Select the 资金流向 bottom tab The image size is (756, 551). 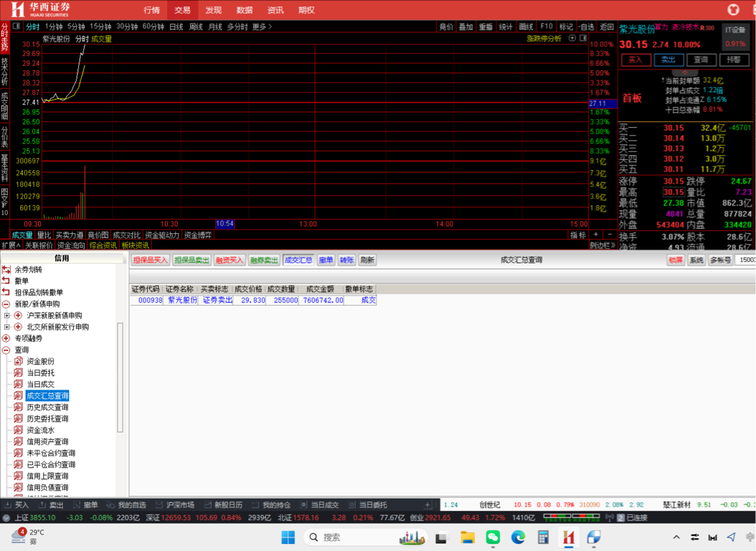coord(71,245)
